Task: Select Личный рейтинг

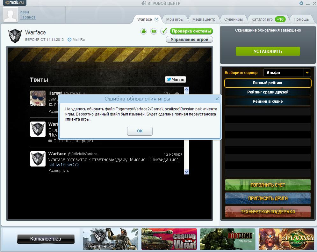Action: (268, 83)
